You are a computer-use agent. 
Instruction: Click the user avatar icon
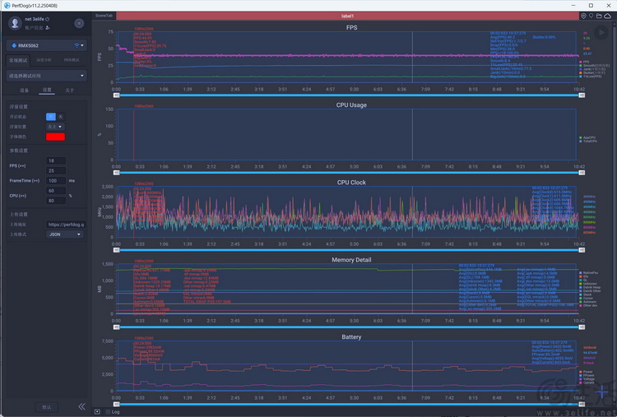coord(15,23)
